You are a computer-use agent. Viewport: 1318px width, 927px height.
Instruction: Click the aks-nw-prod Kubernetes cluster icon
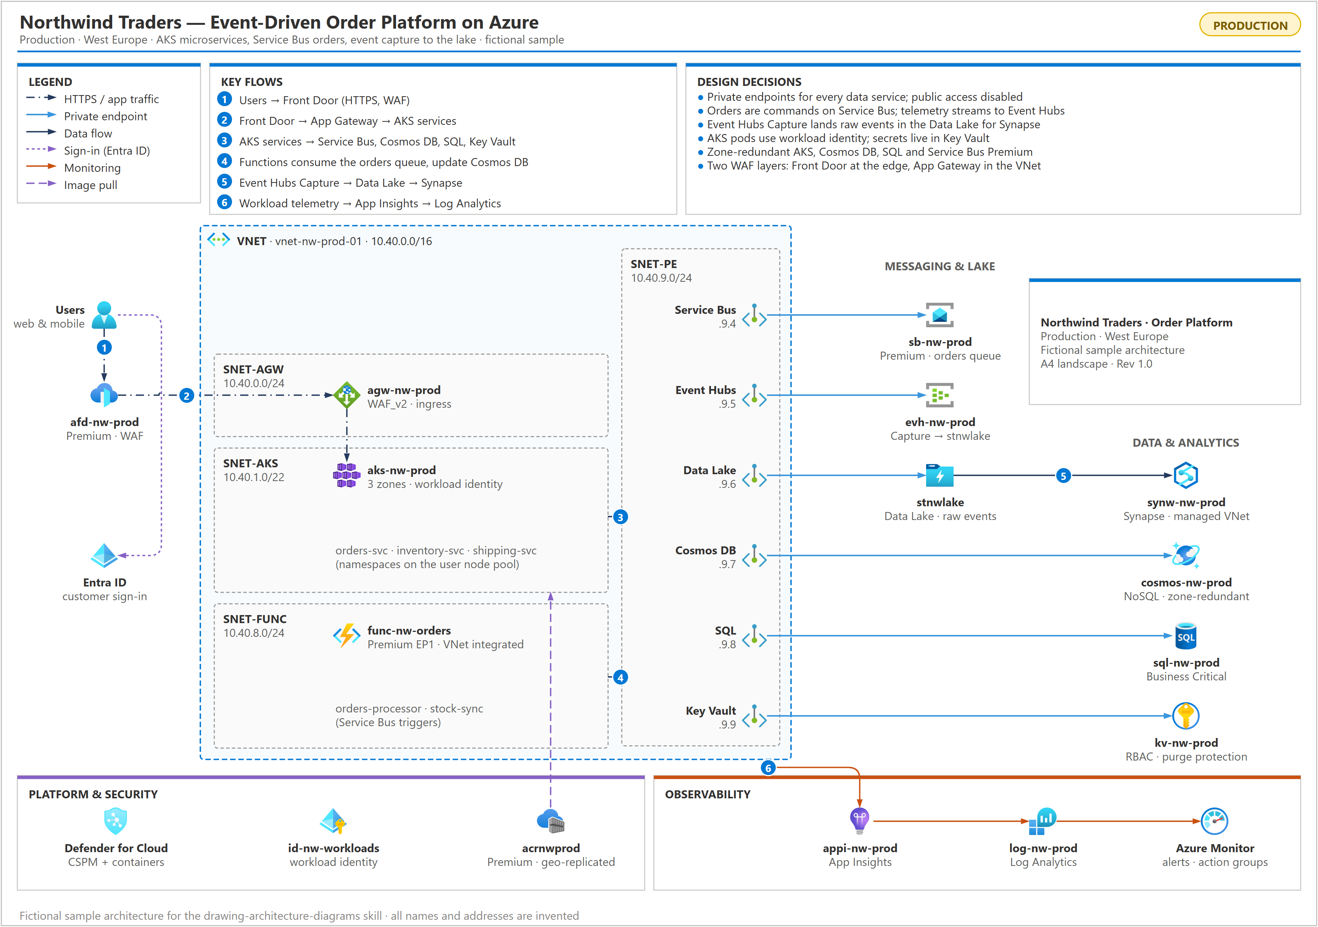[x=347, y=476]
